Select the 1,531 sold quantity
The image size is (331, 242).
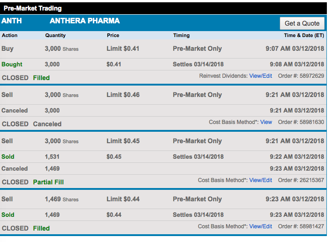click(x=52, y=156)
